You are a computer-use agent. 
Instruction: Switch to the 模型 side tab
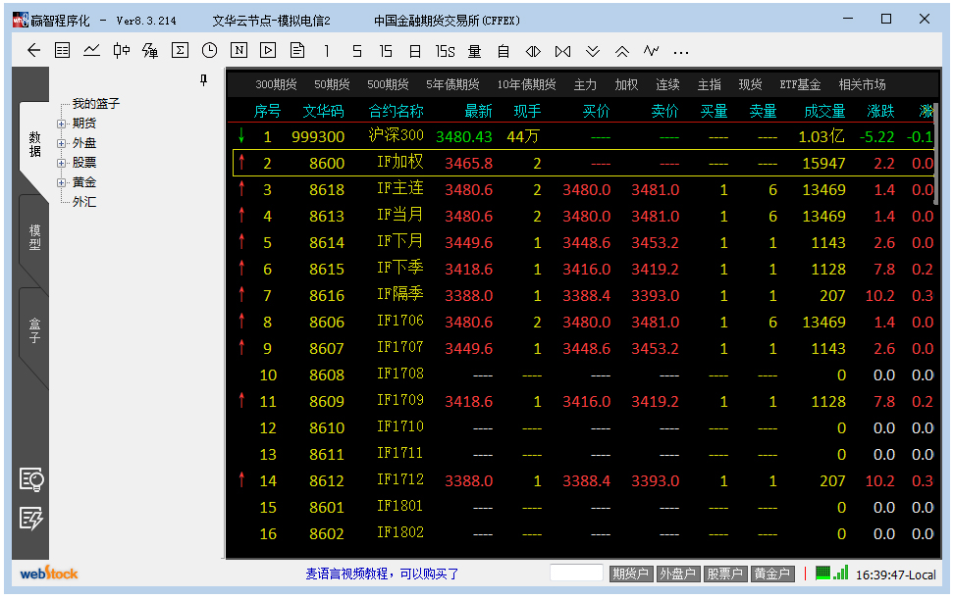pyautogui.click(x=34, y=237)
